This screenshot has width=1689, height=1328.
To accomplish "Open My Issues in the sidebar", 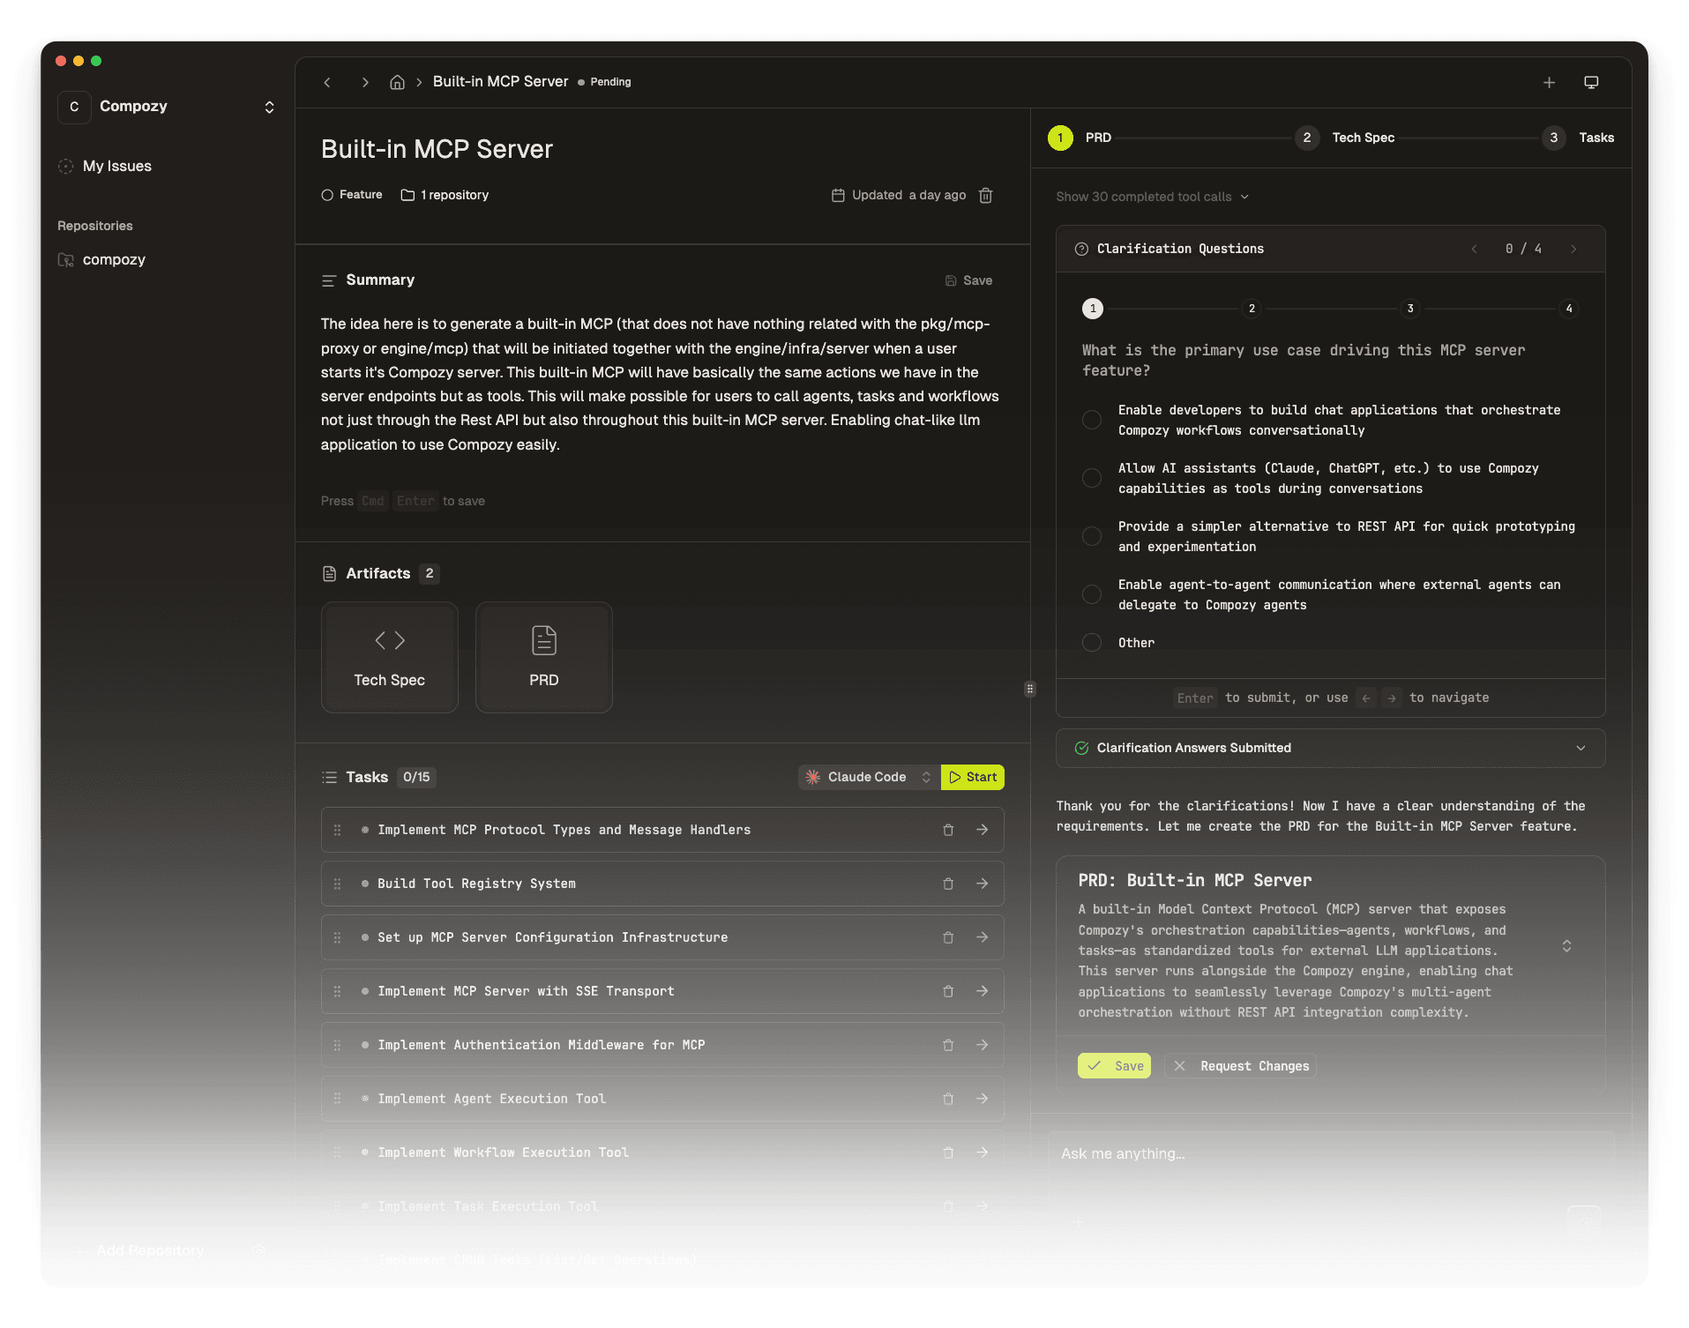I will pos(116,166).
